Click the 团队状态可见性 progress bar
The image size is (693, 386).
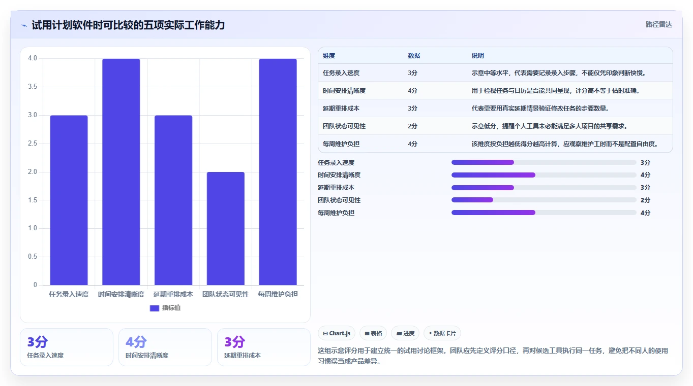pyautogui.click(x=544, y=200)
